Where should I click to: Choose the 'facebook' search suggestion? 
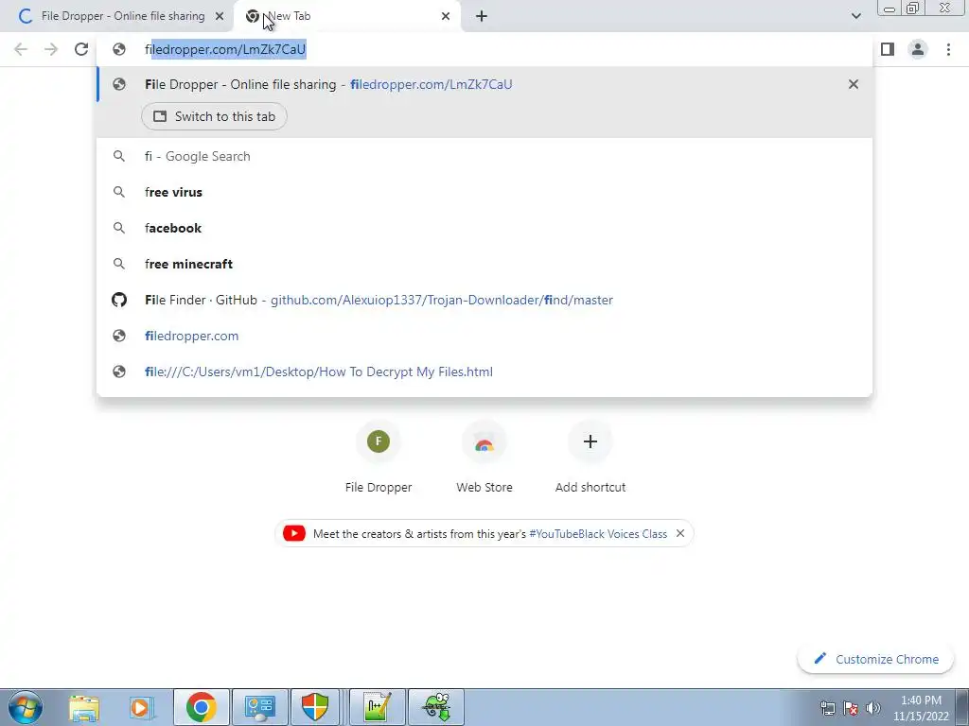[484, 228]
